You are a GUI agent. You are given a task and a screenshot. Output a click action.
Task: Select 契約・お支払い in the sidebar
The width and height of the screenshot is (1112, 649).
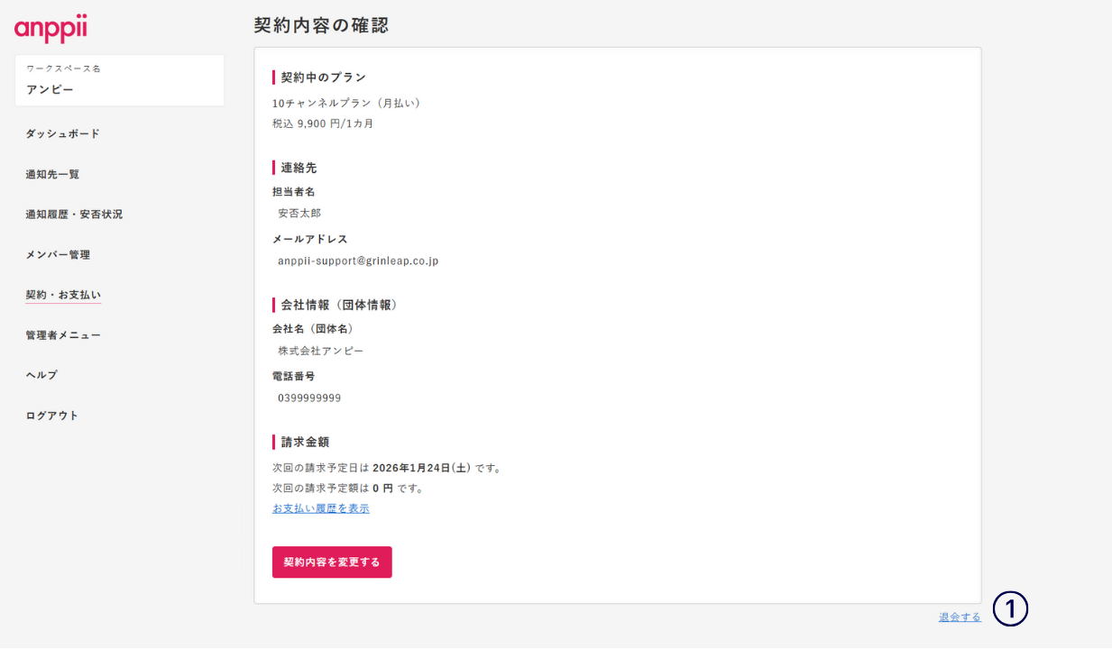point(63,295)
